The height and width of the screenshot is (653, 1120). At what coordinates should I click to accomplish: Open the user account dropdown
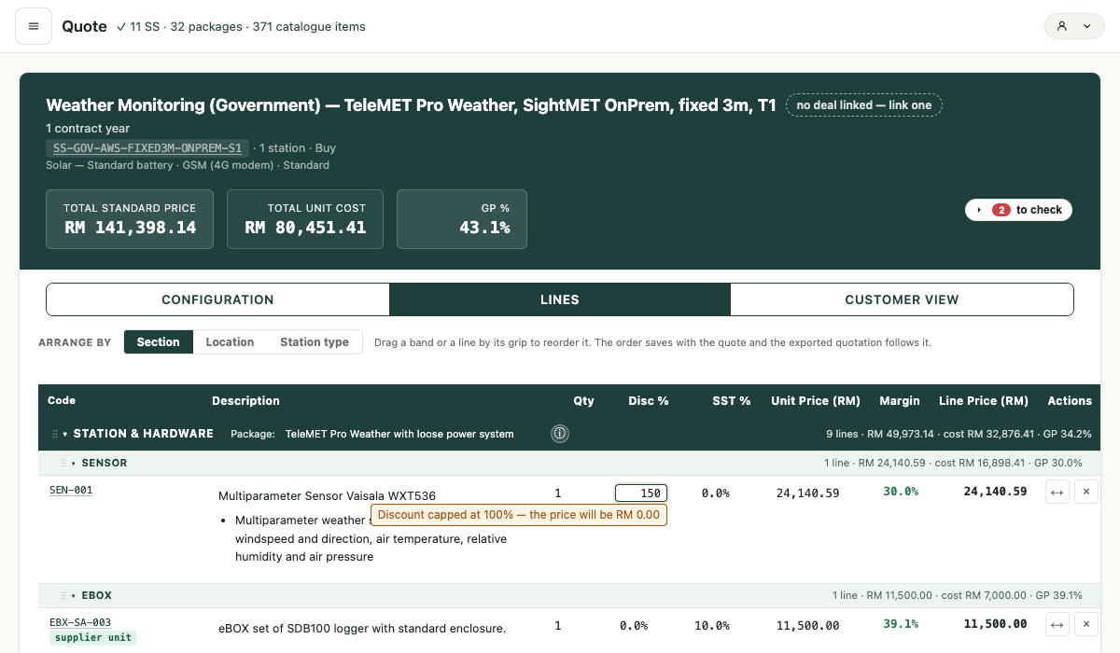coord(1074,26)
